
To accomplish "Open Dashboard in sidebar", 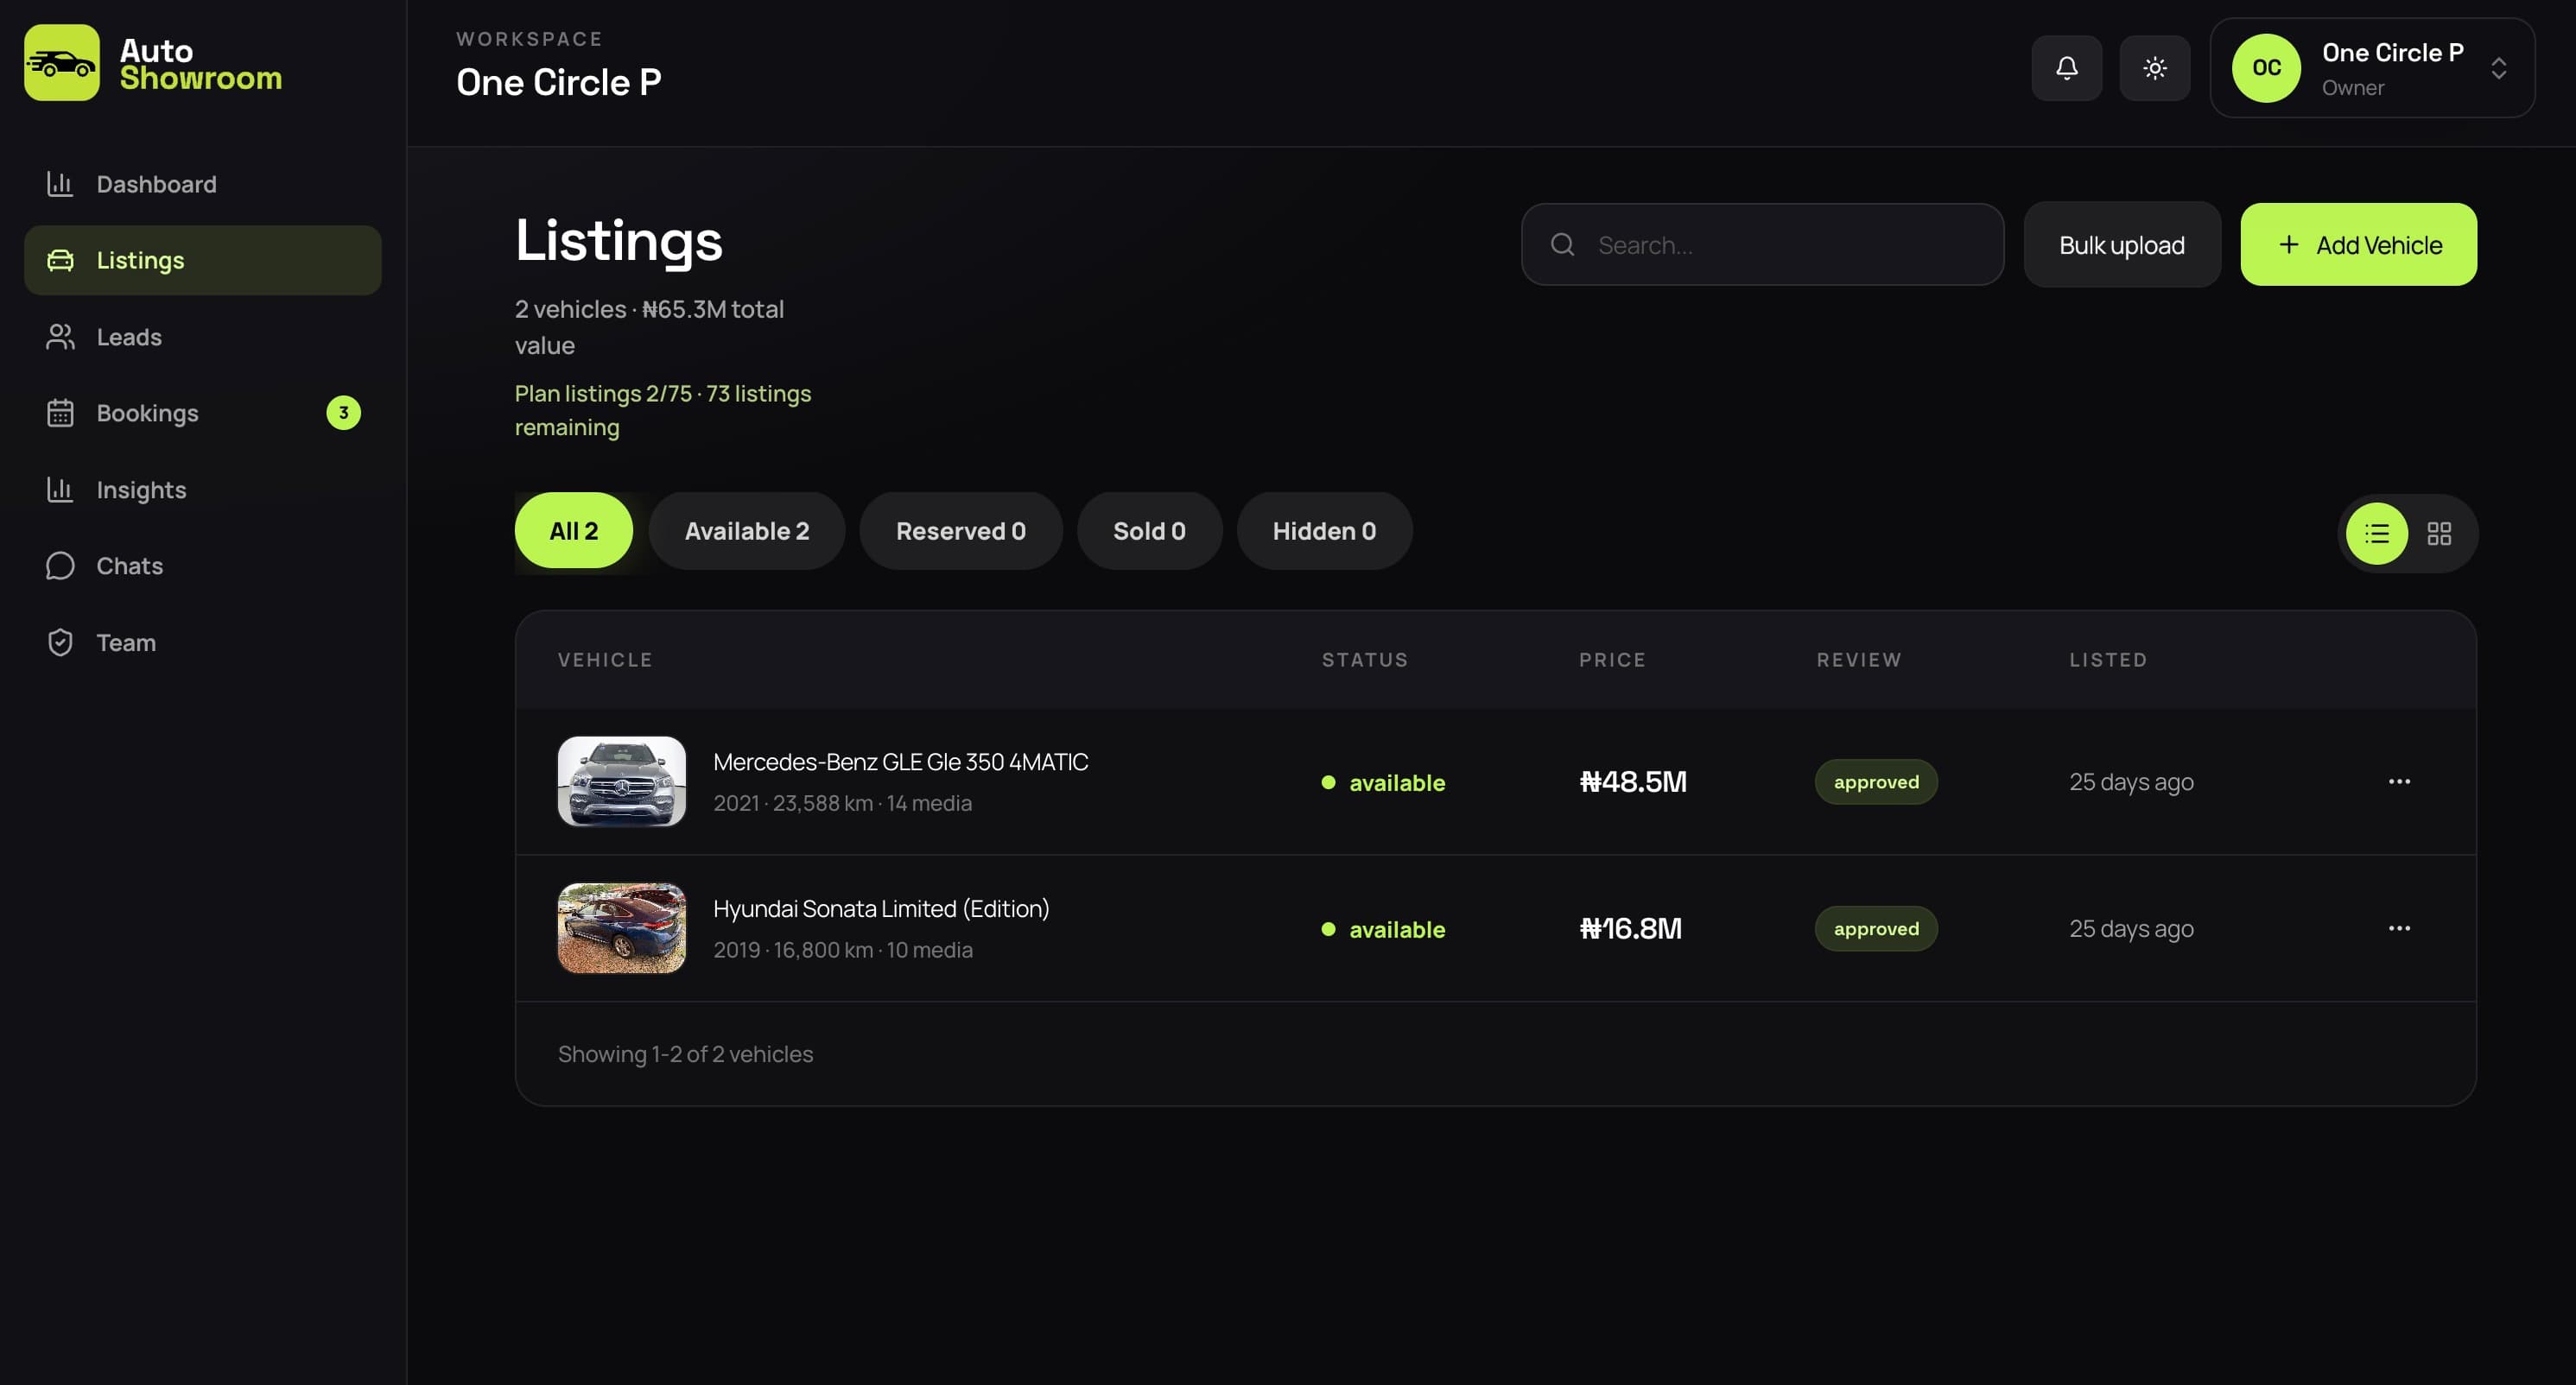I will click(x=202, y=184).
